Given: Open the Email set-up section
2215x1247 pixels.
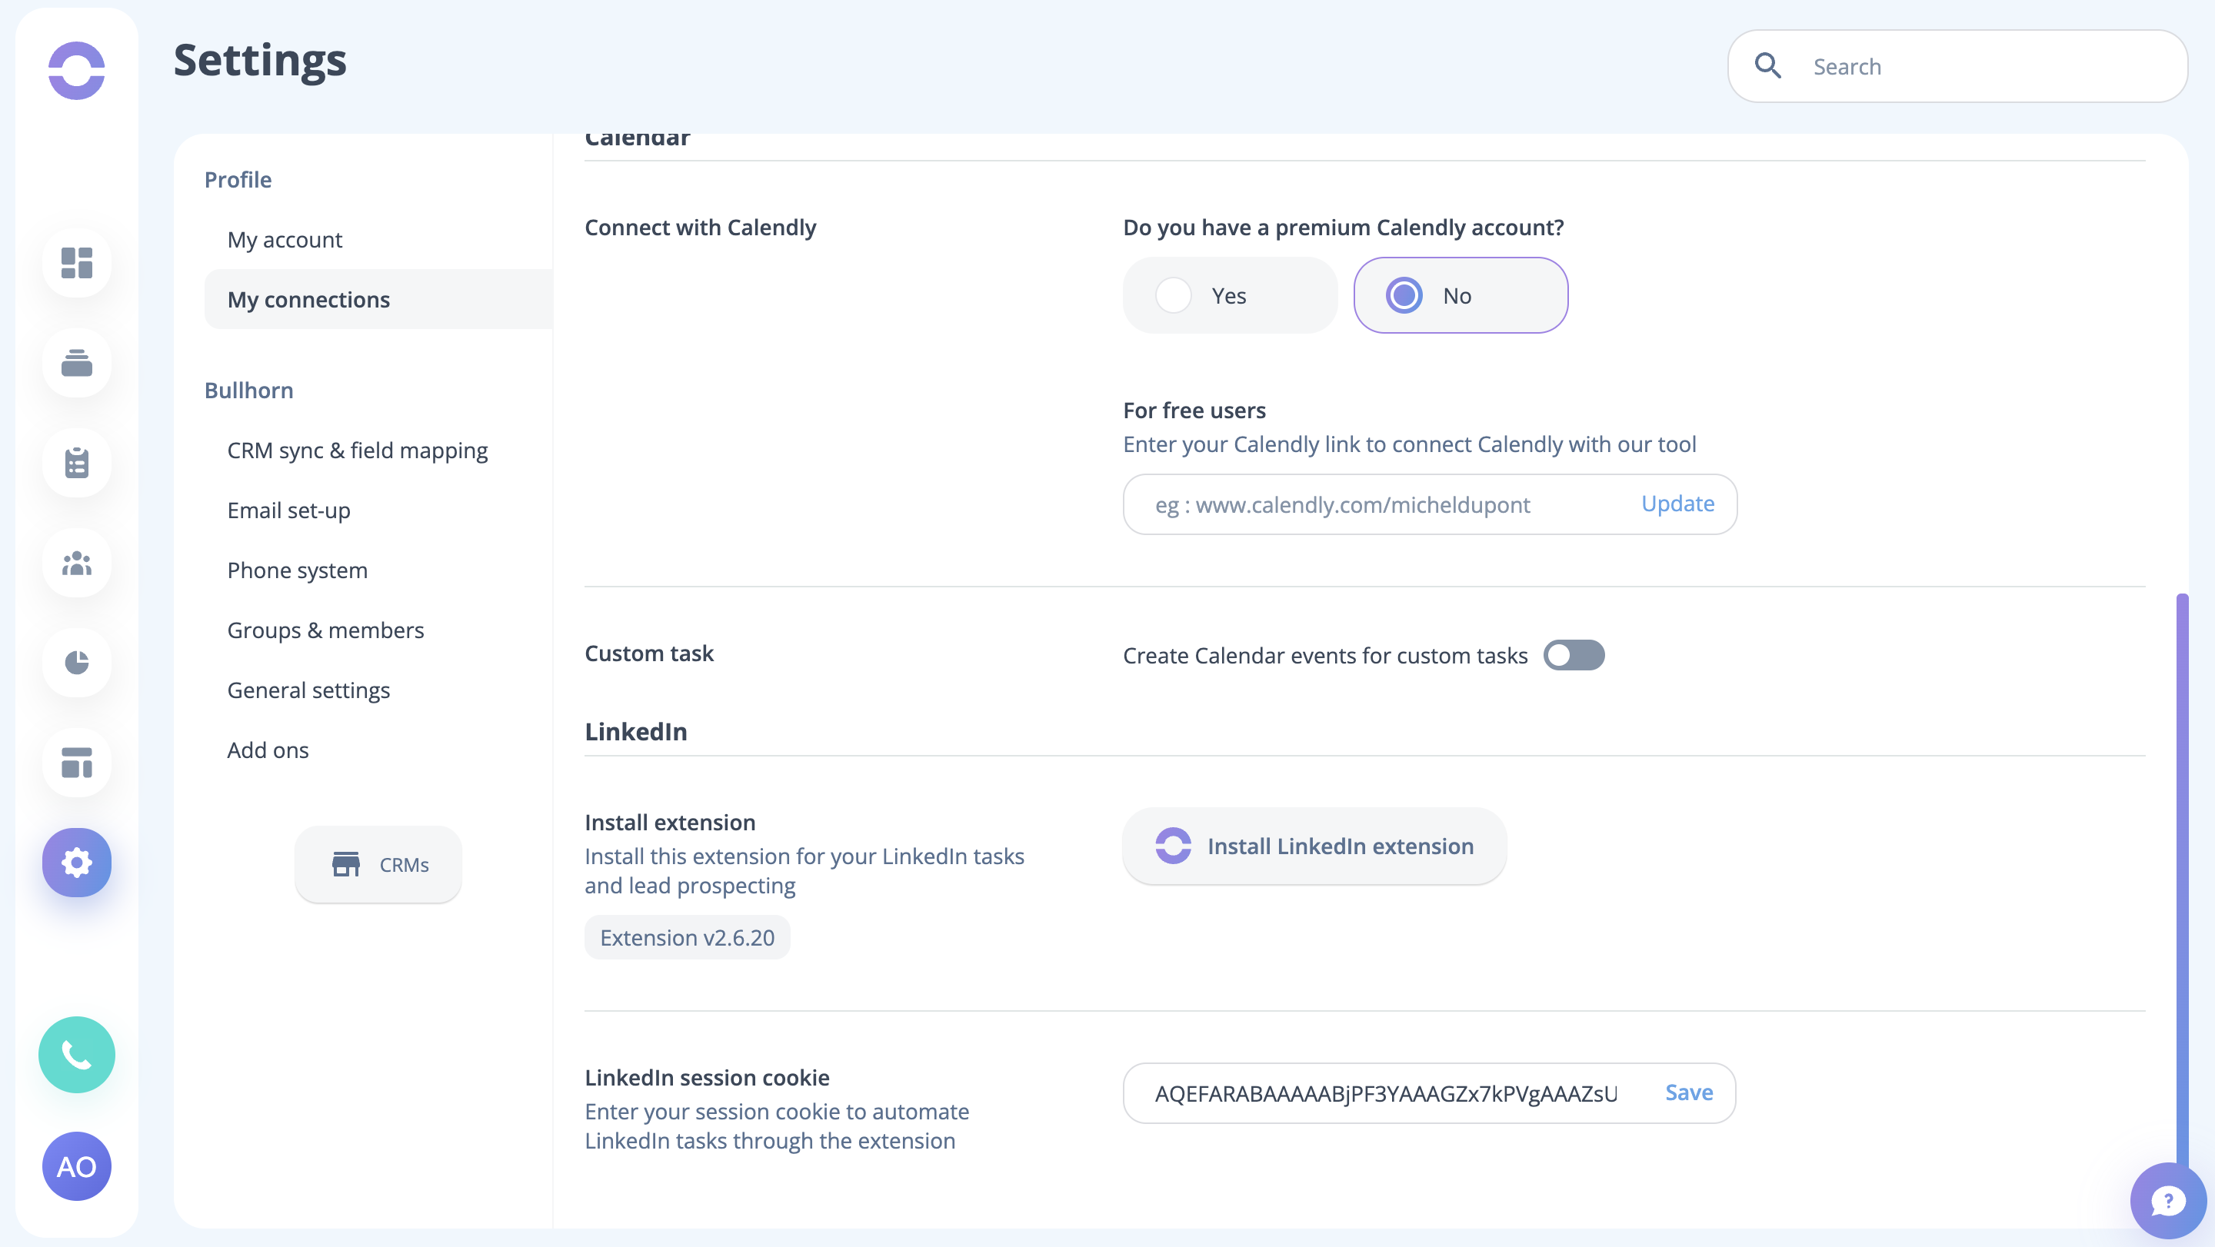Looking at the screenshot, I should tap(289, 510).
